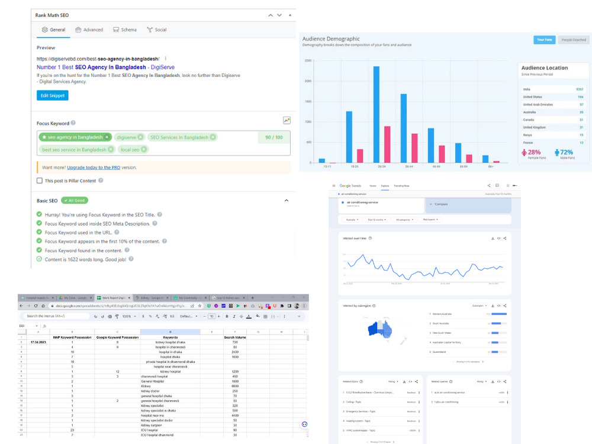Open the Subregion dropdown
This screenshot has height=444, width=592.
click(480, 306)
